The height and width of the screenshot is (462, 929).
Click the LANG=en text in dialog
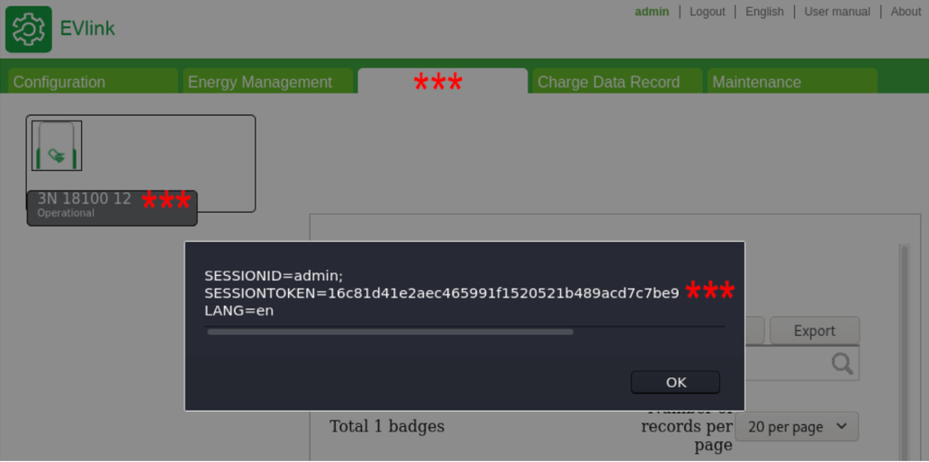[239, 310]
